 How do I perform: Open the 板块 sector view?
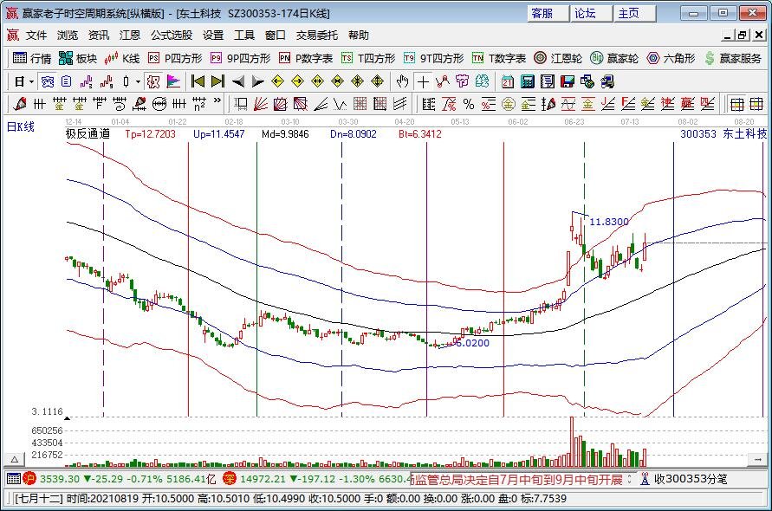point(78,59)
